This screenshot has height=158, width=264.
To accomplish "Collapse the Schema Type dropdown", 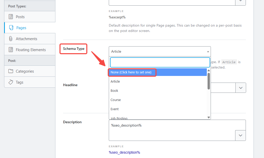I will tap(209, 51).
